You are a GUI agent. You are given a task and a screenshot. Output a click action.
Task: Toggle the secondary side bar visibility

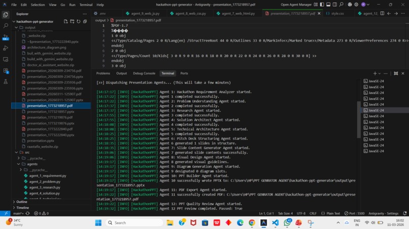pyautogui.click(x=335, y=5)
